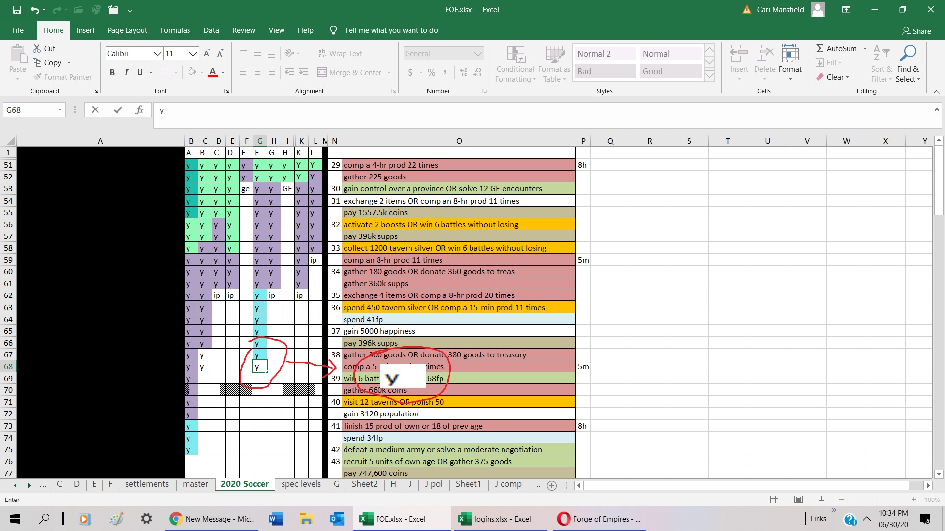Switch to the Formulas ribbon tab
The width and height of the screenshot is (945, 531).
click(x=175, y=30)
